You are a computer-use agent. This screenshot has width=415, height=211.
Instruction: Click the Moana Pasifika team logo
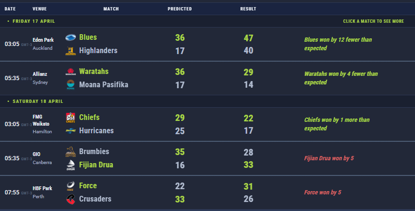point(71,85)
